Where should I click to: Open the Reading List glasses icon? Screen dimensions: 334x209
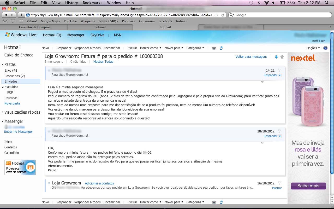pos(5,21)
